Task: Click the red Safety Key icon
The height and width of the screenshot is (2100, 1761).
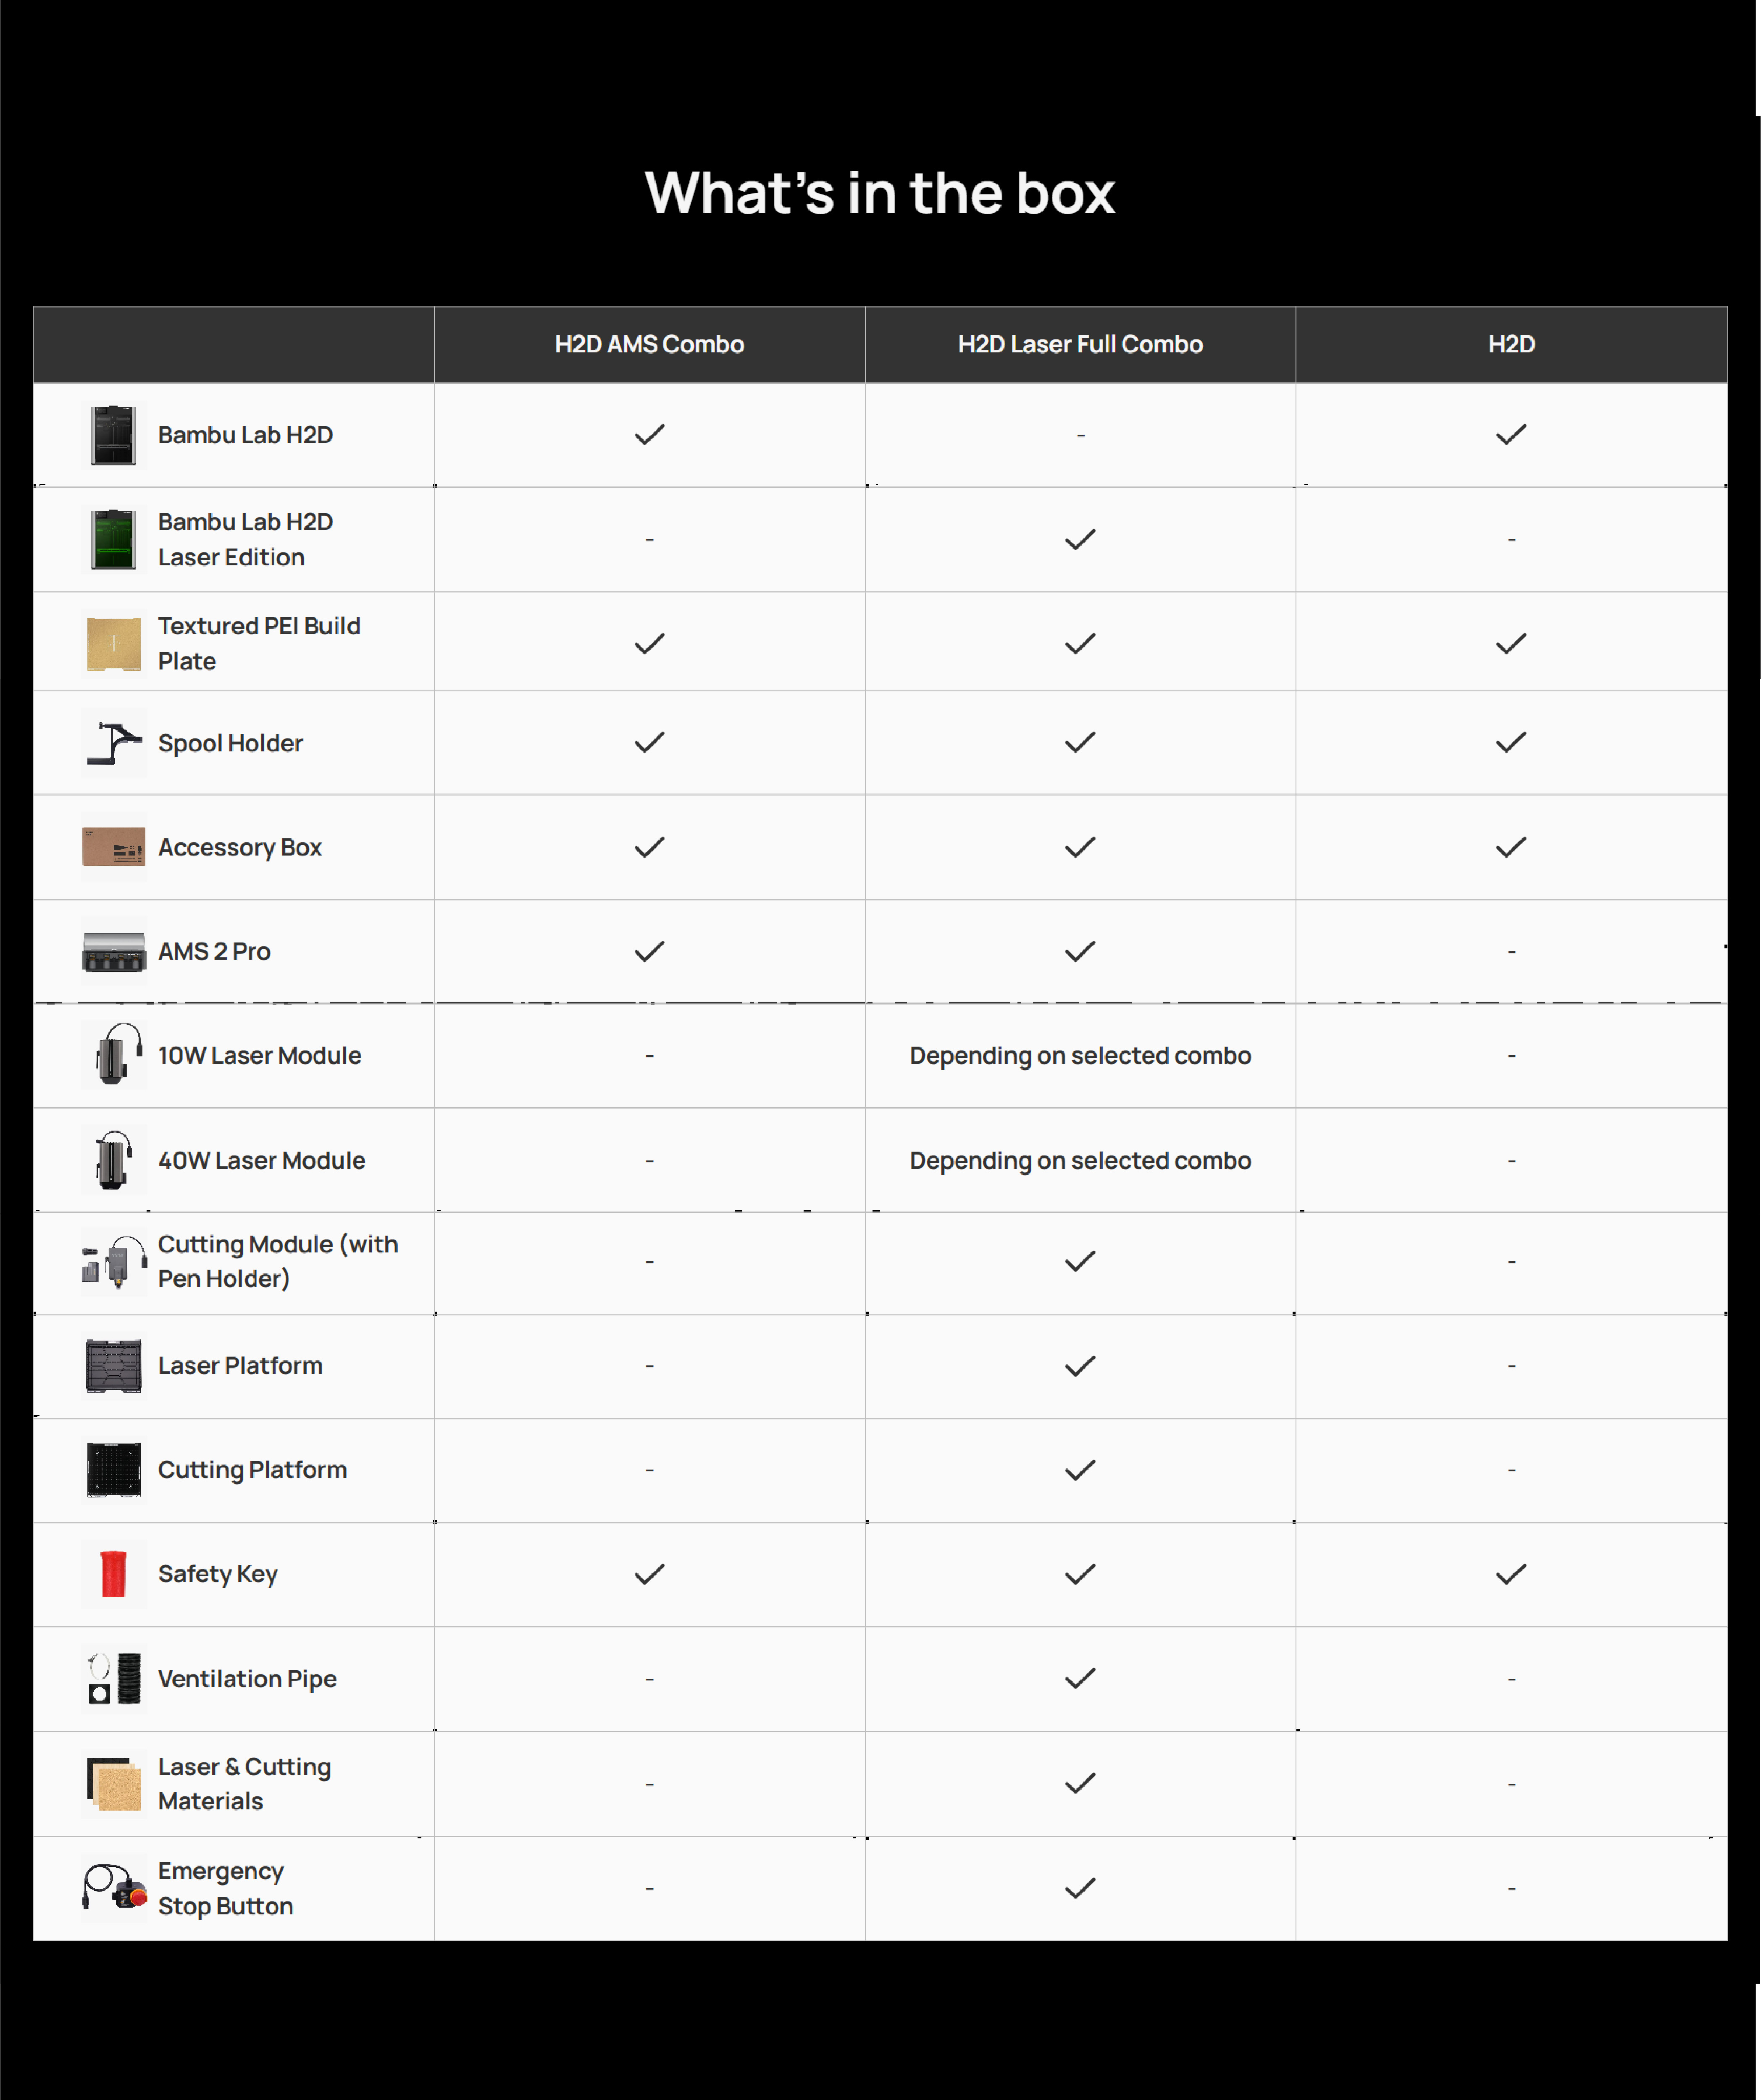Action: tap(113, 1574)
